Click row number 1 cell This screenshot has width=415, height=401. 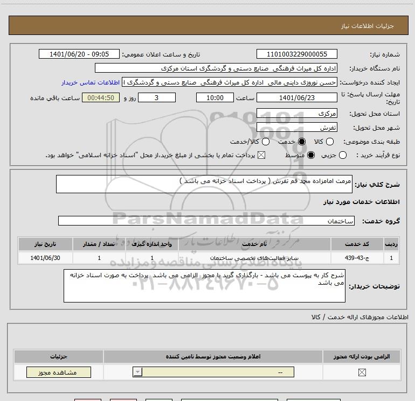point(391,258)
